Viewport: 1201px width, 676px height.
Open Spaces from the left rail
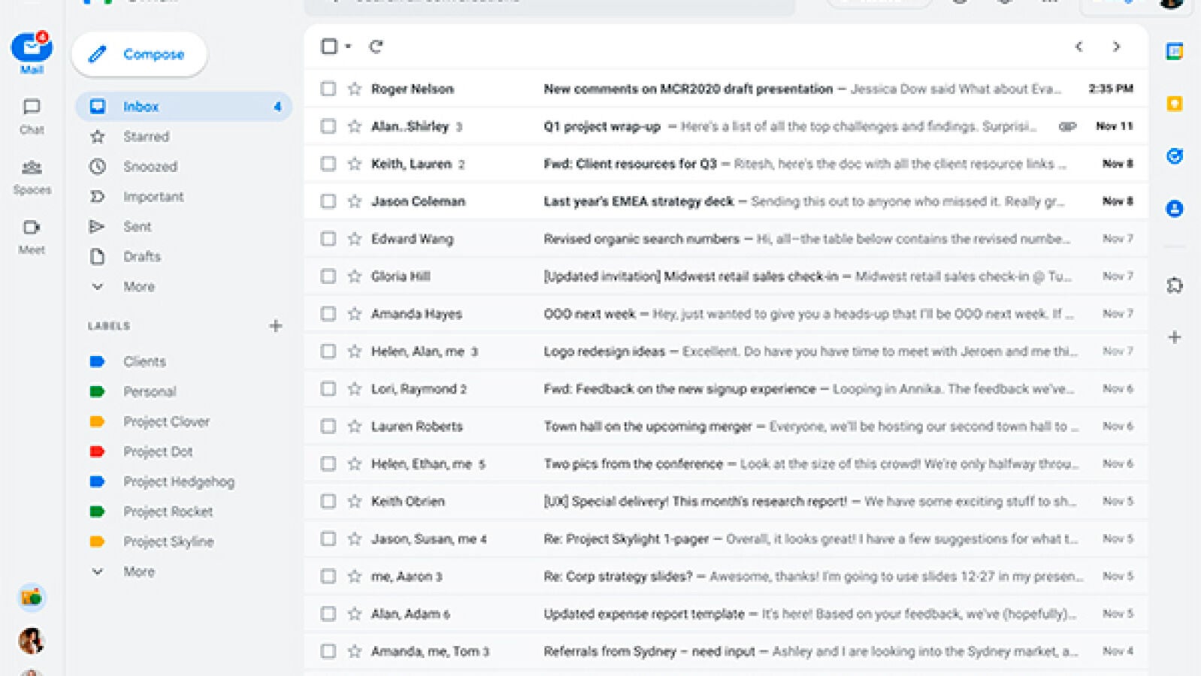click(32, 176)
